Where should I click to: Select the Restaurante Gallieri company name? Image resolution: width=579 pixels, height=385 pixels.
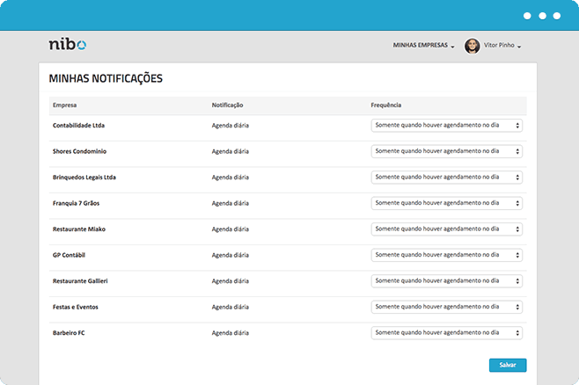pos(80,281)
